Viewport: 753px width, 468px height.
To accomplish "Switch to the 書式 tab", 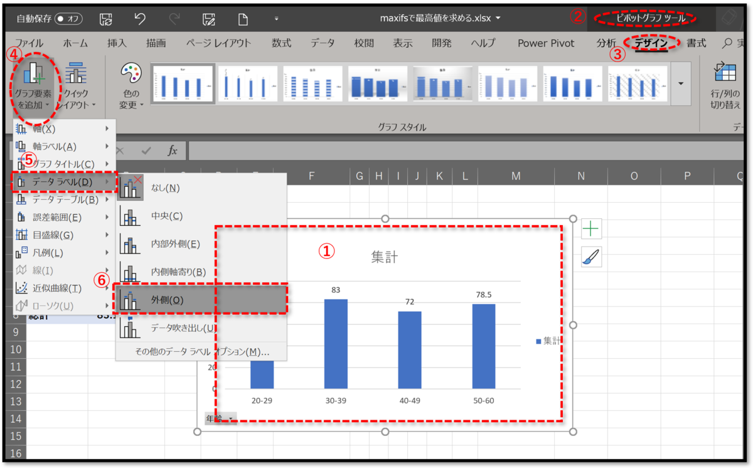I will [696, 43].
